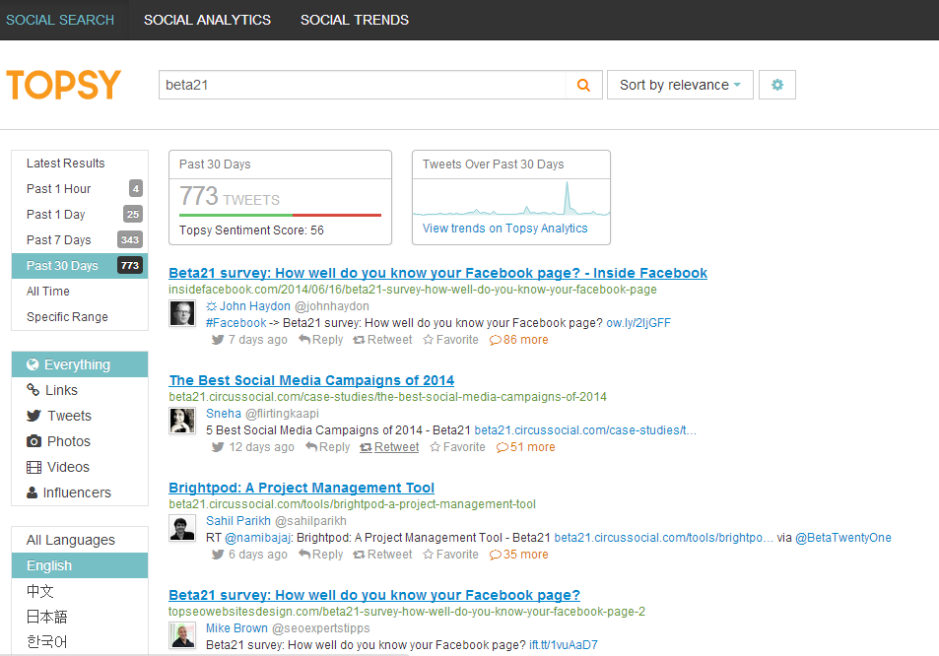939x656 pixels.
Task: Click the orange search magnifier icon
Action: [x=583, y=86]
